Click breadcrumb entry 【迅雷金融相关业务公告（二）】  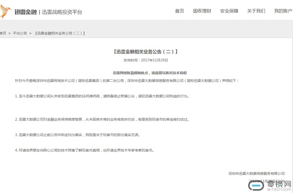pyautogui.click(x=60, y=33)
